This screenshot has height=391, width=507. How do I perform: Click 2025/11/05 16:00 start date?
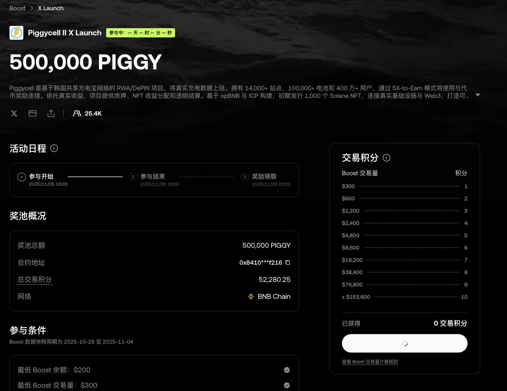click(48, 184)
